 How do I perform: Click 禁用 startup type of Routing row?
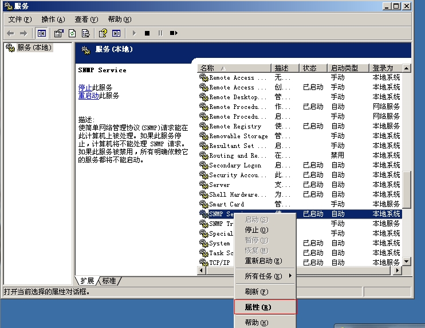coord(337,155)
